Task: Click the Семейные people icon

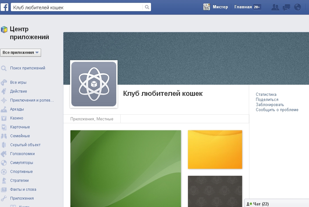Action: [4, 136]
